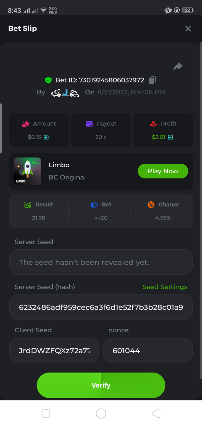202x427 pixels.
Task: Copy the Bet ID with copy icon
Action: click(x=152, y=80)
